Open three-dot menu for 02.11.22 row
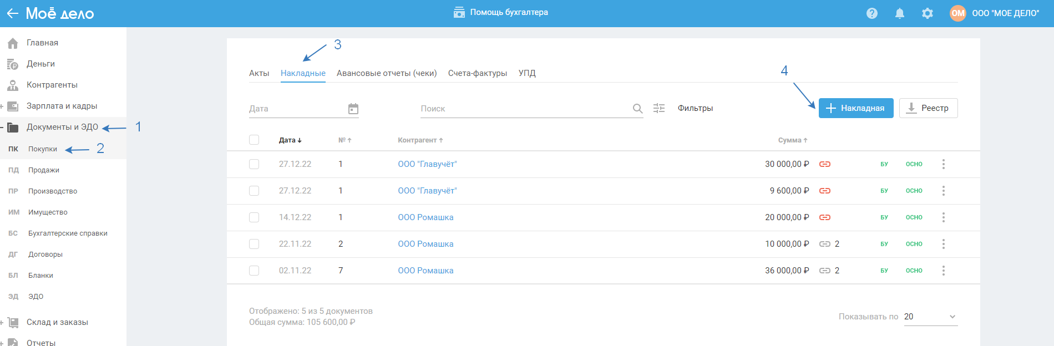 coord(943,271)
